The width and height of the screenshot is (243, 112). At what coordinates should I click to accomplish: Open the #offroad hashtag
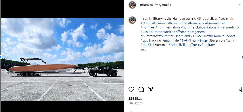click(x=180, y=32)
